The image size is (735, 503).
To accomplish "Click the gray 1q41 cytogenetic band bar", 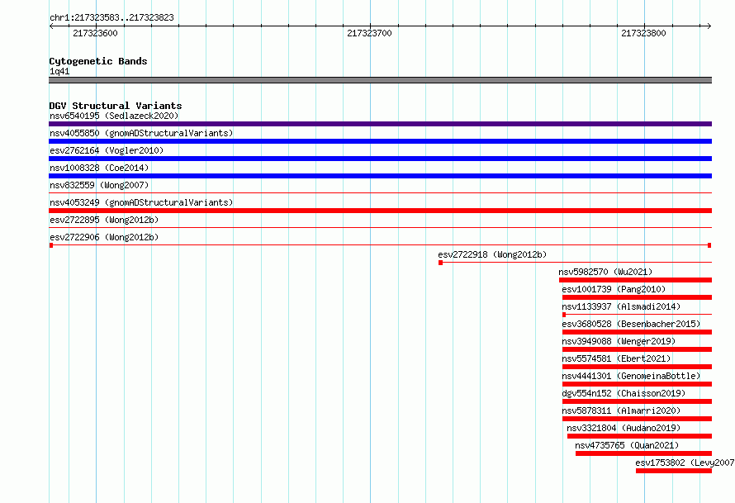I will click(x=380, y=80).
